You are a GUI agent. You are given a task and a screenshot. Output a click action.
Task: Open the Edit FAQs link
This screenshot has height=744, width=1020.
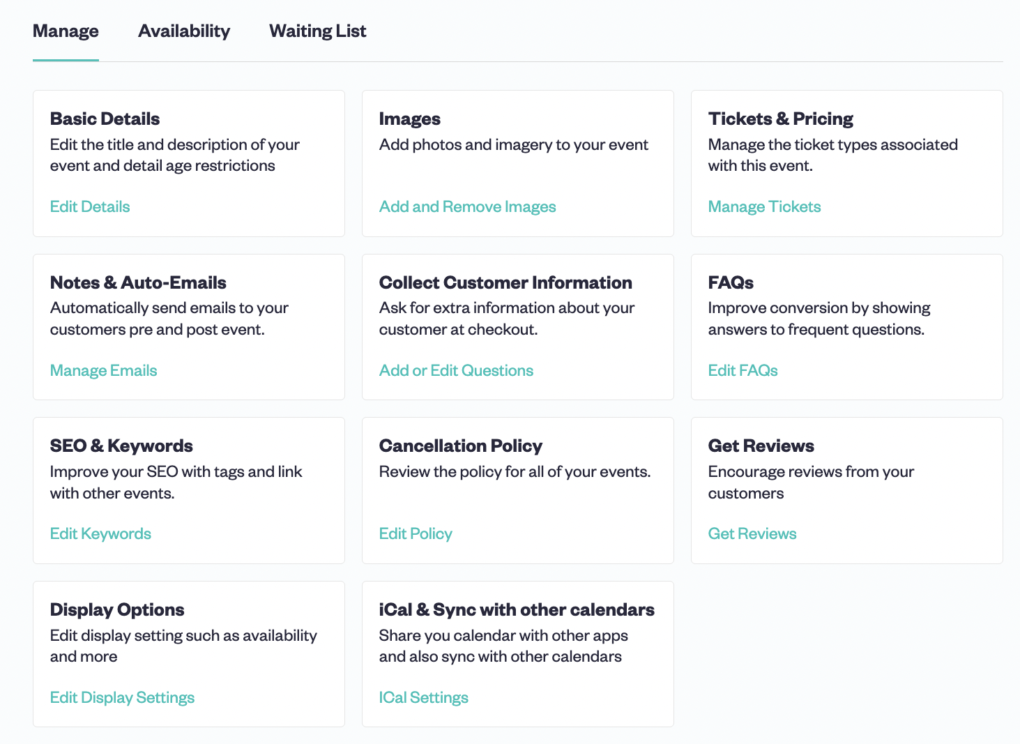[x=743, y=370]
